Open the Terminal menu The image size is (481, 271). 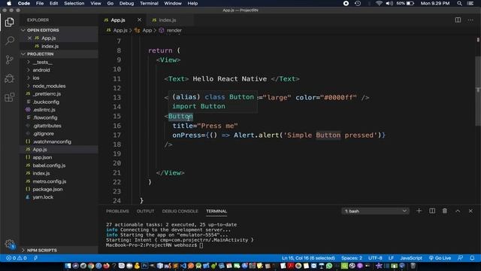[149, 3]
